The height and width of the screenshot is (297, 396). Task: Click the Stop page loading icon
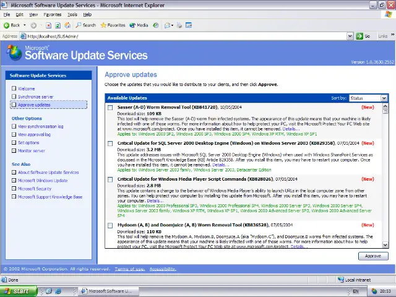tap(48, 25)
